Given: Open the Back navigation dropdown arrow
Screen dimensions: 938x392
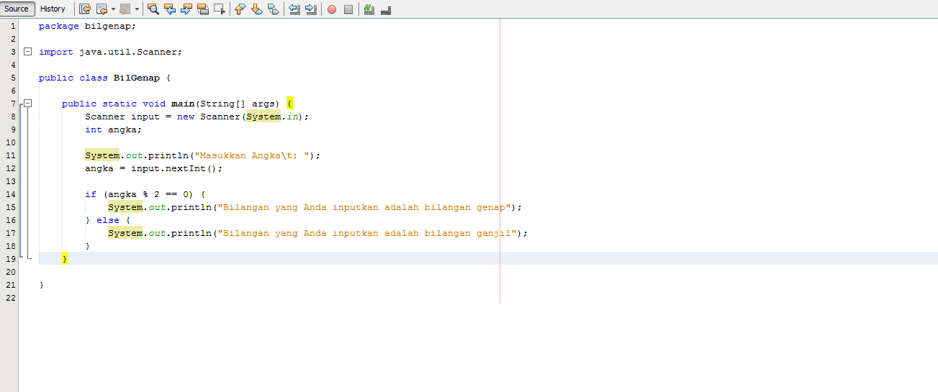Looking at the screenshot, I should coord(113,9).
